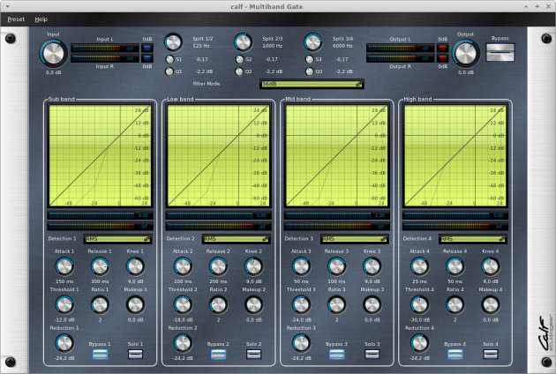Click the Output gain knob
556x374 pixels.
click(466, 53)
